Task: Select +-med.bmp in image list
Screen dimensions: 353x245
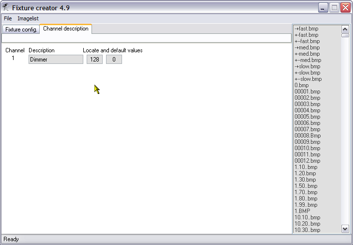Action: coord(307,54)
